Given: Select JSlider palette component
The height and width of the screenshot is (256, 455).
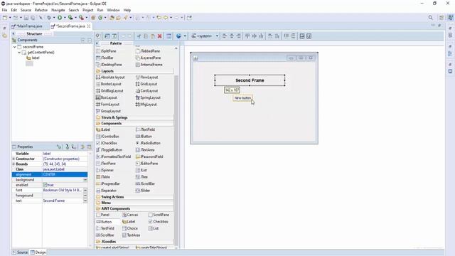Looking at the screenshot, I should click(143, 191).
